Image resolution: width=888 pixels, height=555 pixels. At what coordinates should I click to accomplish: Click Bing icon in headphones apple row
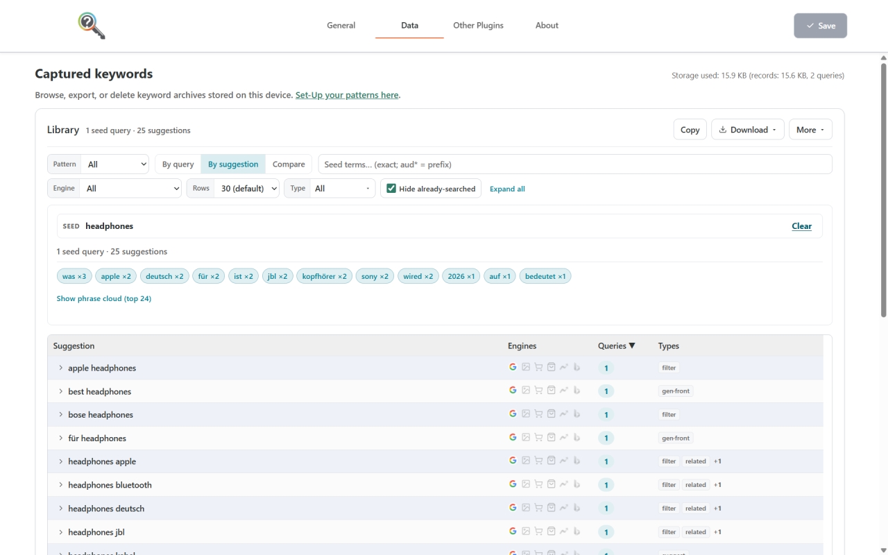(x=577, y=461)
